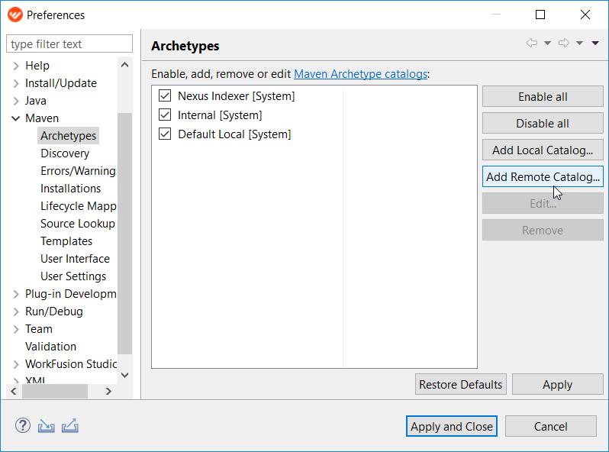
Task: Select Archetypes under Maven
Action: coord(69,136)
